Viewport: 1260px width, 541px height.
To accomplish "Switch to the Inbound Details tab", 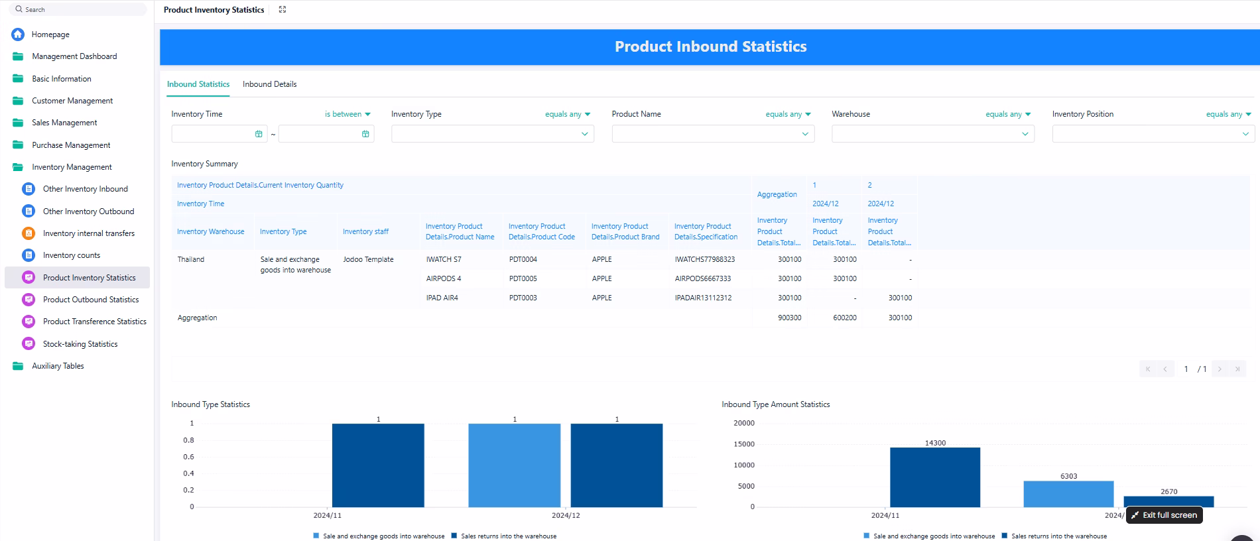I will point(269,84).
